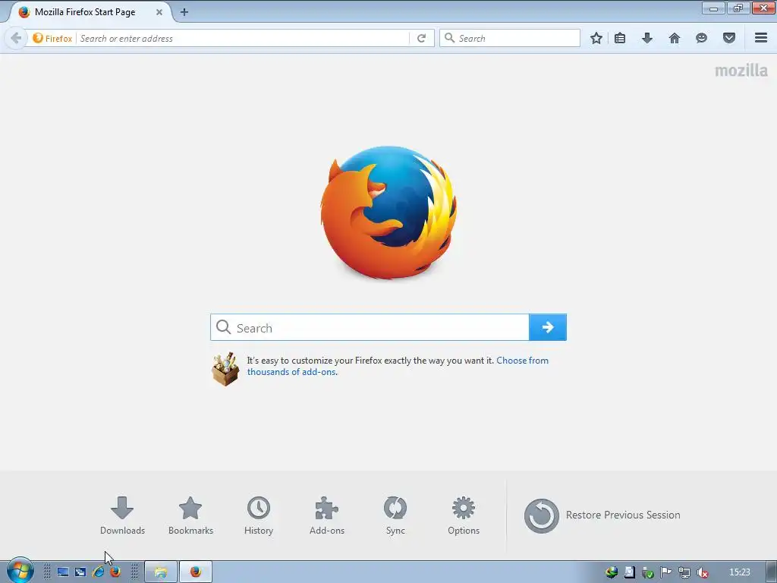777x583 pixels.
Task: Open Action Center flag tray icon
Action: tap(666, 572)
